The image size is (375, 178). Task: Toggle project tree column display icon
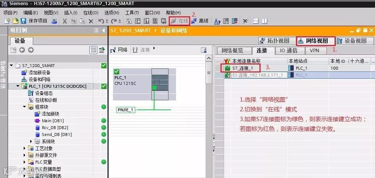click(x=96, y=30)
